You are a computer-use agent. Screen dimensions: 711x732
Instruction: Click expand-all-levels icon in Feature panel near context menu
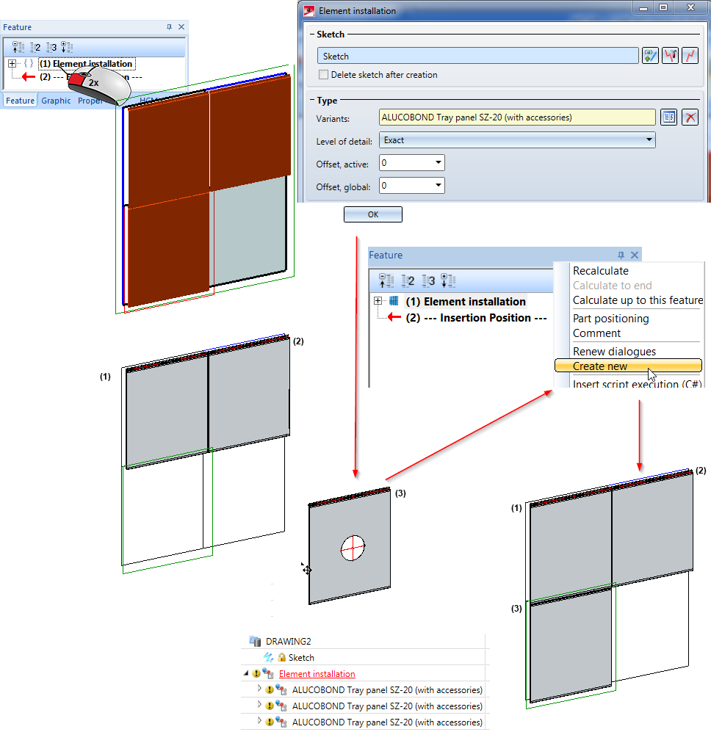pos(448,280)
